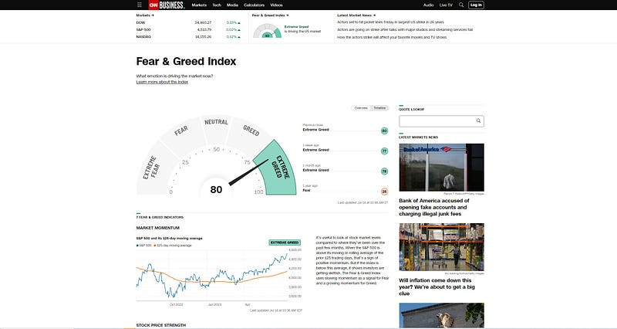
Task: Open 'Bank of America accused' headline
Action: [x=434, y=207]
